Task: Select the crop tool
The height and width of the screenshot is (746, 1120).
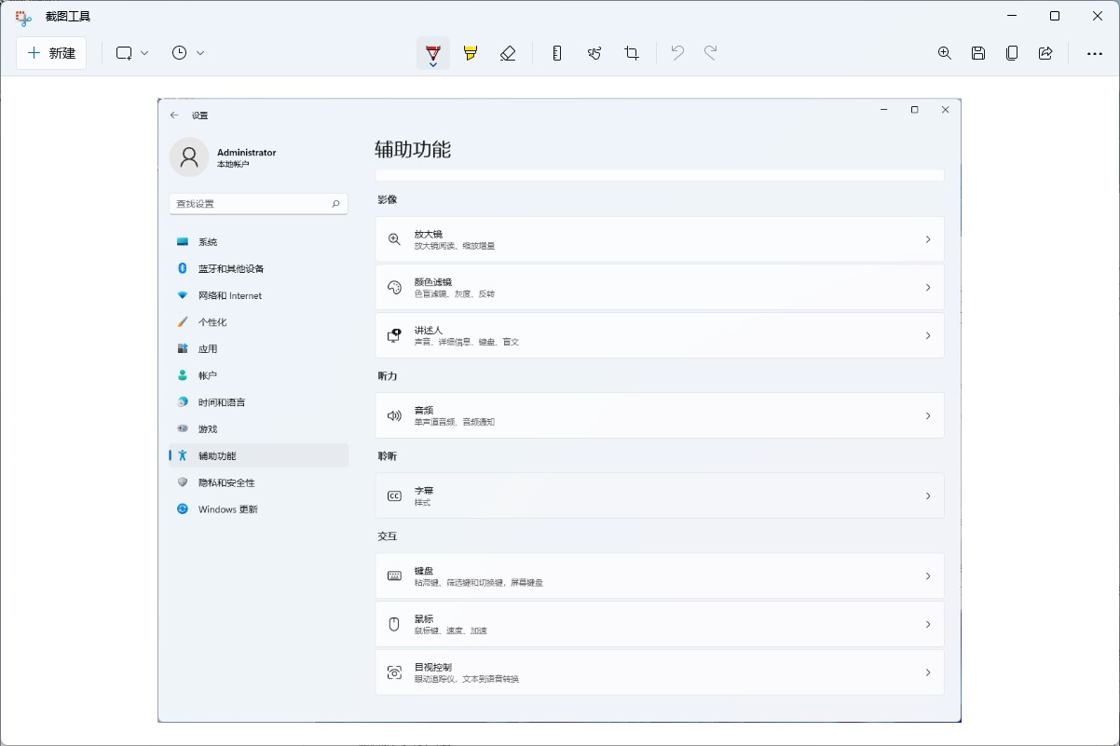Action: click(632, 53)
